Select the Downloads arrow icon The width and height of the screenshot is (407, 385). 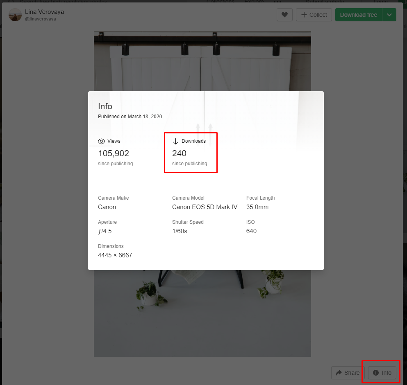pyautogui.click(x=175, y=141)
